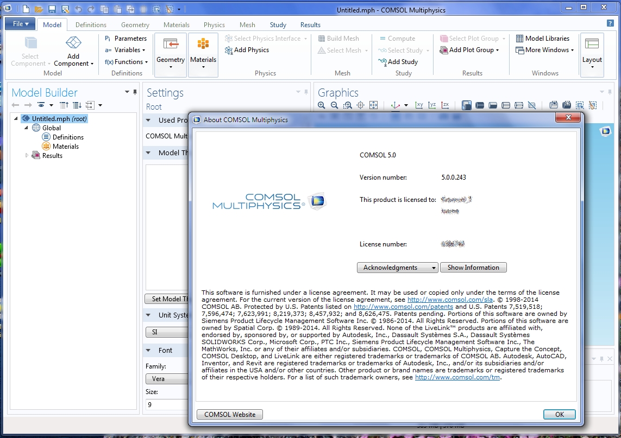
Task: Click Zoom In in Graphics toolbar
Action: pos(322,105)
